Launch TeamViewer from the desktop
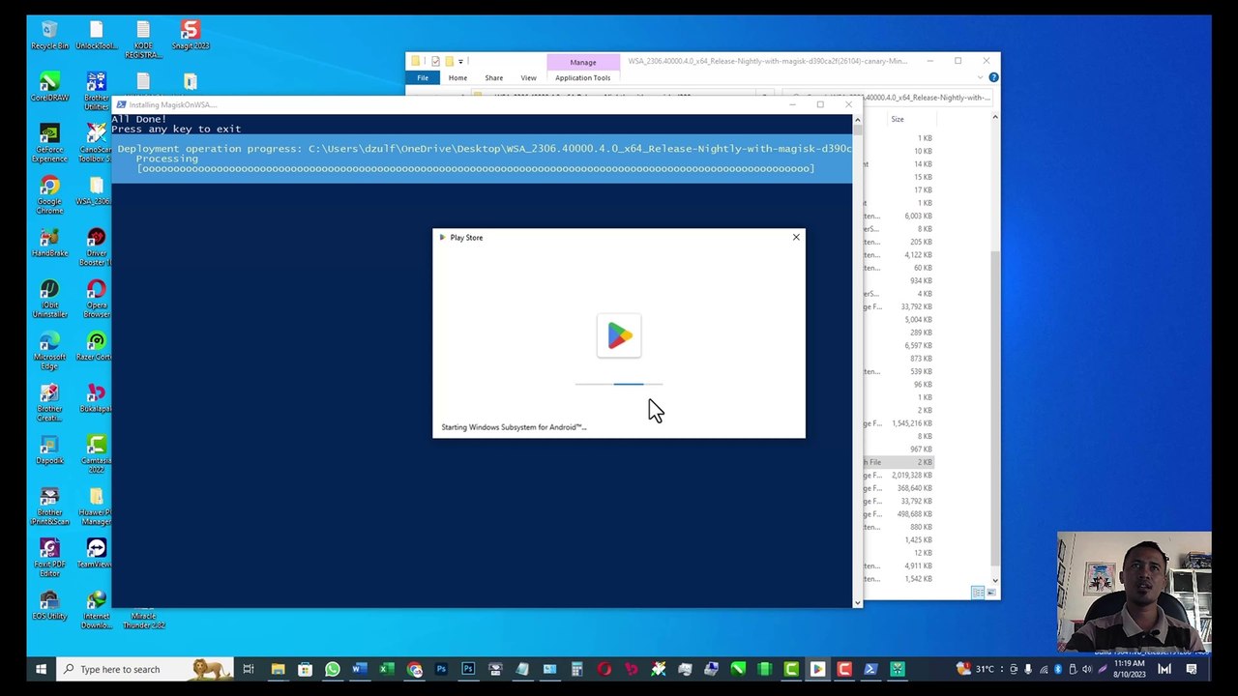Image resolution: width=1238 pixels, height=696 pixels. (x=96, y=554)
